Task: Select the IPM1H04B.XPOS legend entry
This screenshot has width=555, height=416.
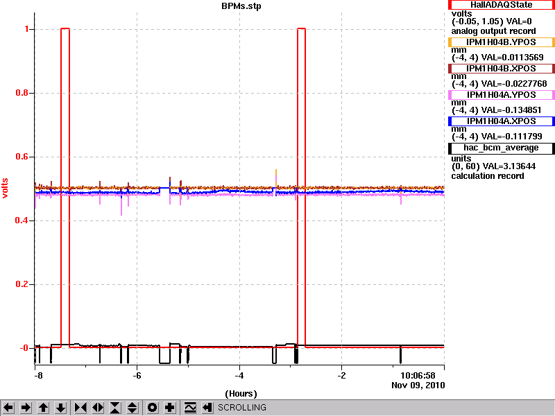Action: pos(501,68)
